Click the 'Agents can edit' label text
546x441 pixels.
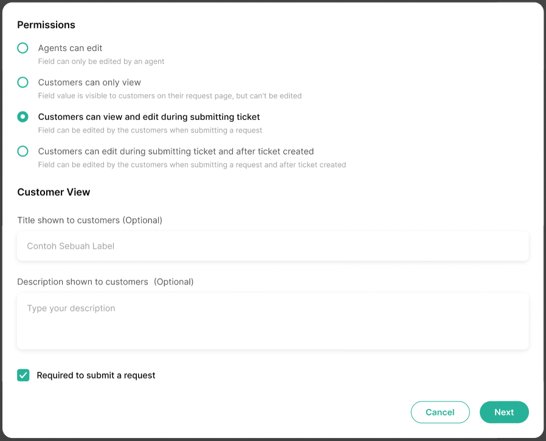tap(70, 48)
